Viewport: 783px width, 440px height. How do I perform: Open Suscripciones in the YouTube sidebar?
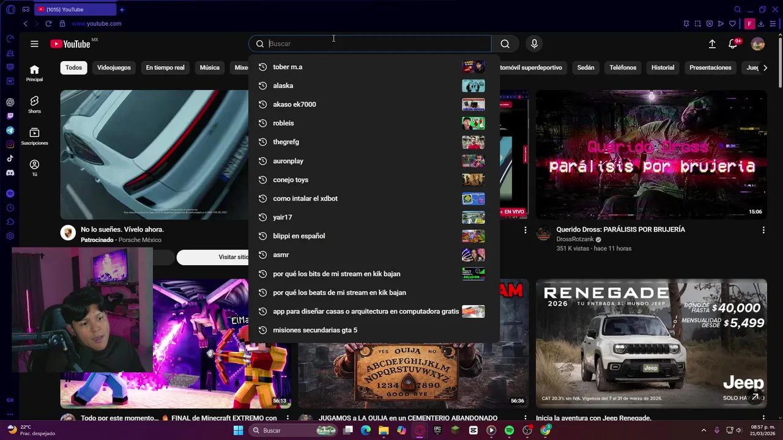pyautogui.click(x=34, y=137)
